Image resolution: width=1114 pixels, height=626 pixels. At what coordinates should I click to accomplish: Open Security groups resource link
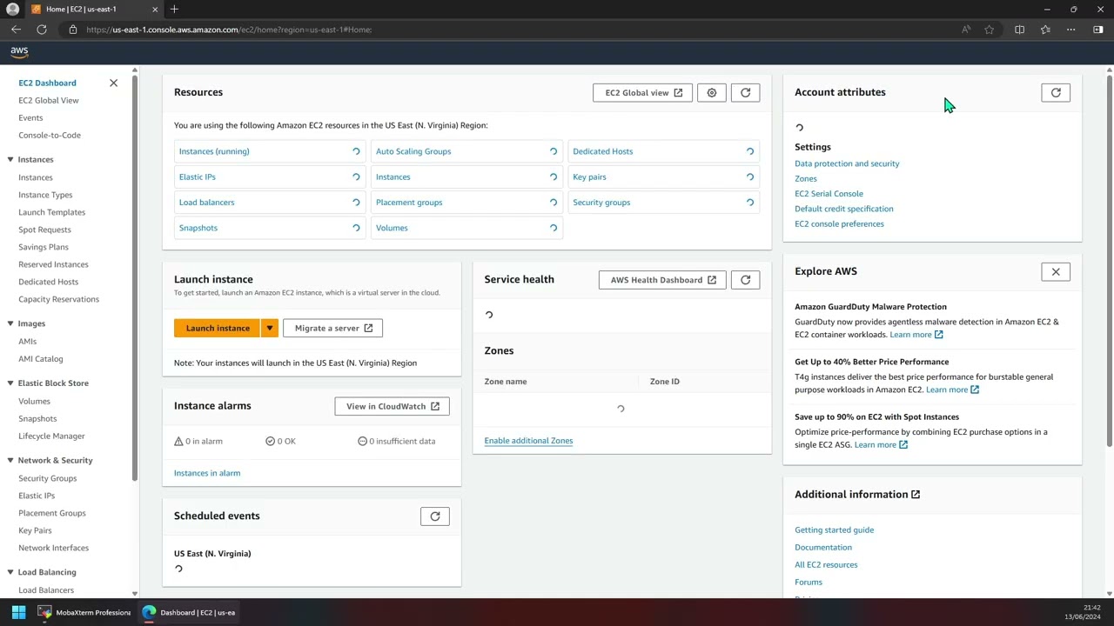[601, 203]
